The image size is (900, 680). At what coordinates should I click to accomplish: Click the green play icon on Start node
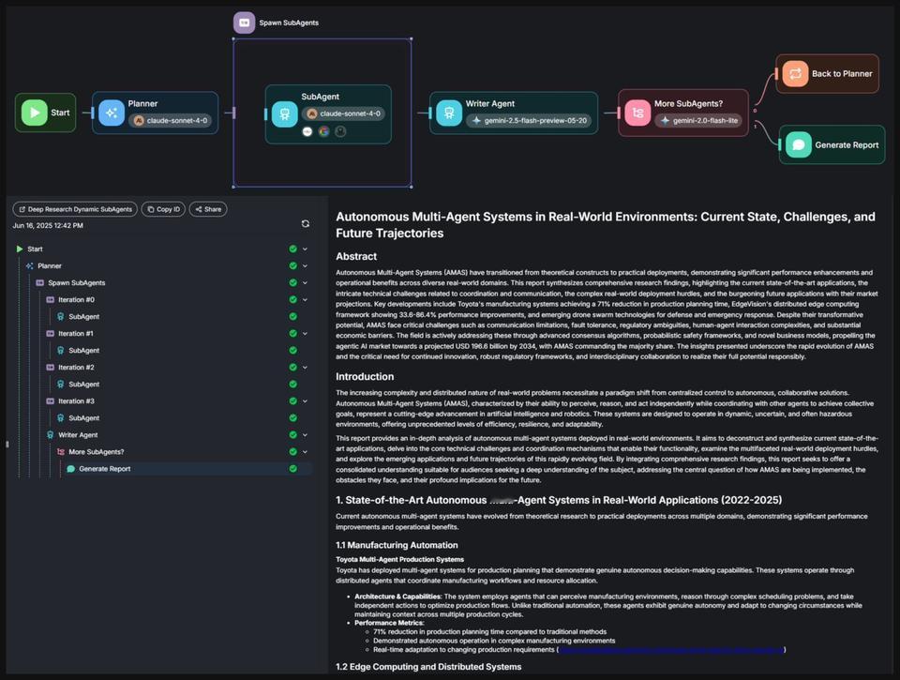[x=35, y=113]
